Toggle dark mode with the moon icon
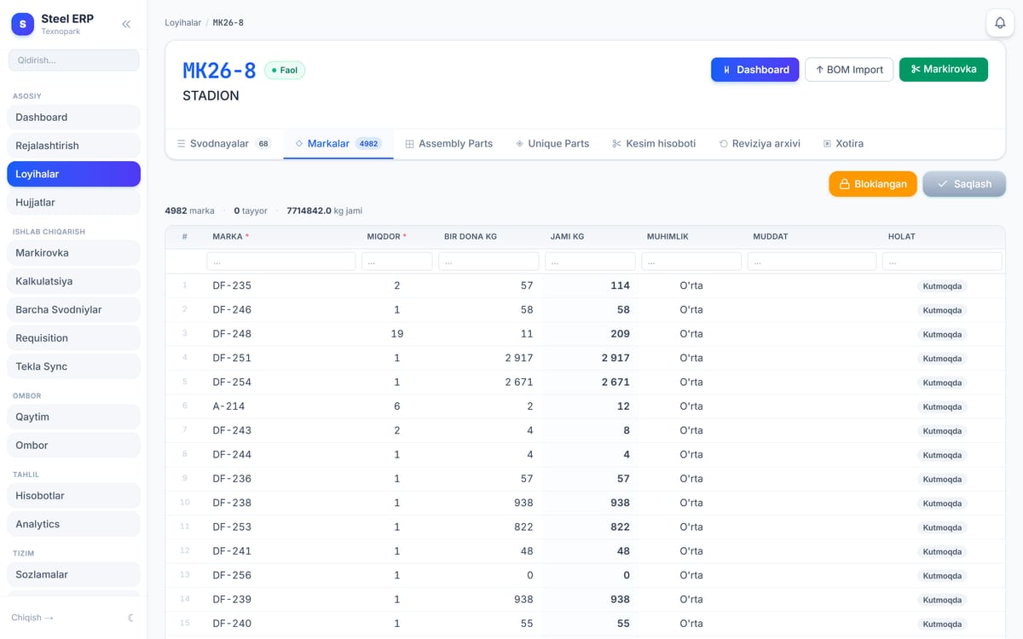This screenshot has width=1023, height=639. pos(130,618)
